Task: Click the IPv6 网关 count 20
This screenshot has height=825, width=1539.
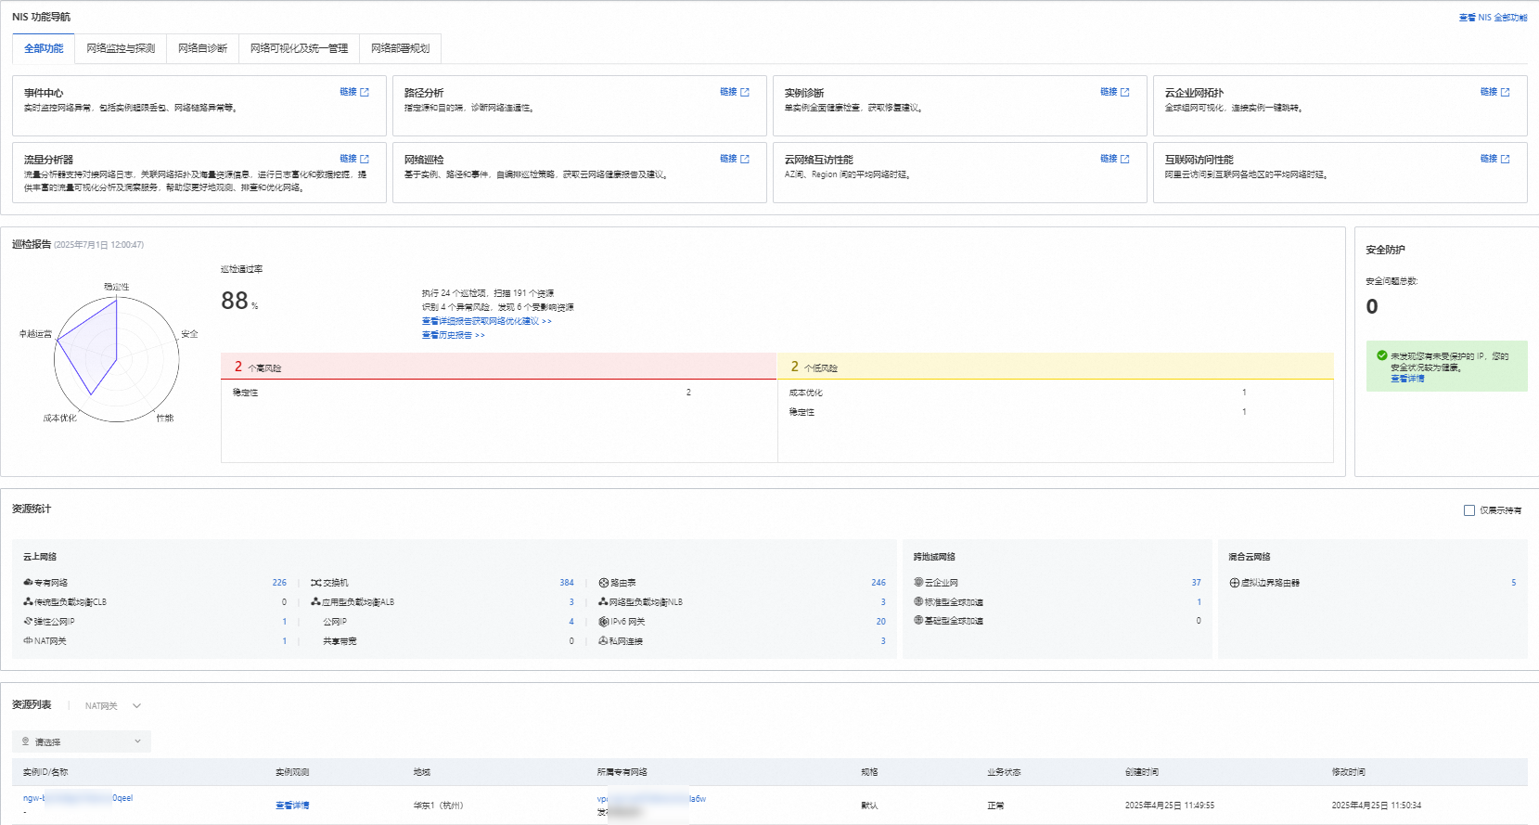Action: click(881, 622)
